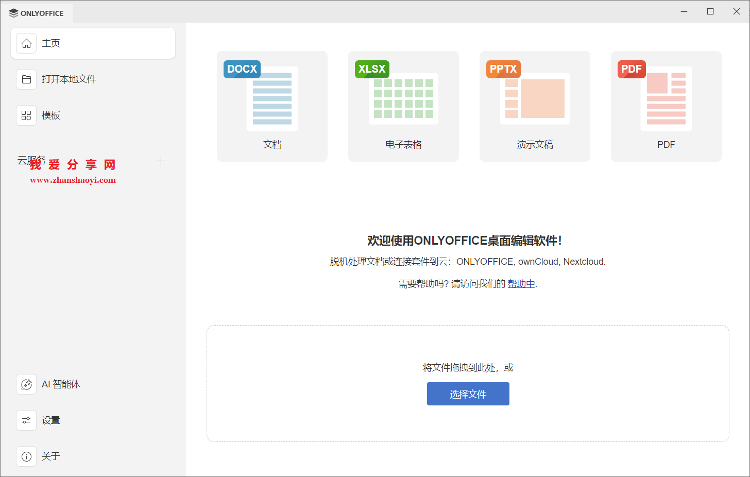
Task: Click the AI agent sparkle icon
Action: (x=26, y=384)
